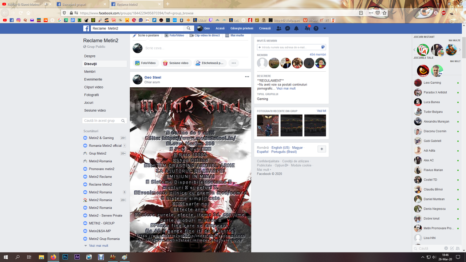
Task: Click the Sesiune video button
Action: pos(176,63)
